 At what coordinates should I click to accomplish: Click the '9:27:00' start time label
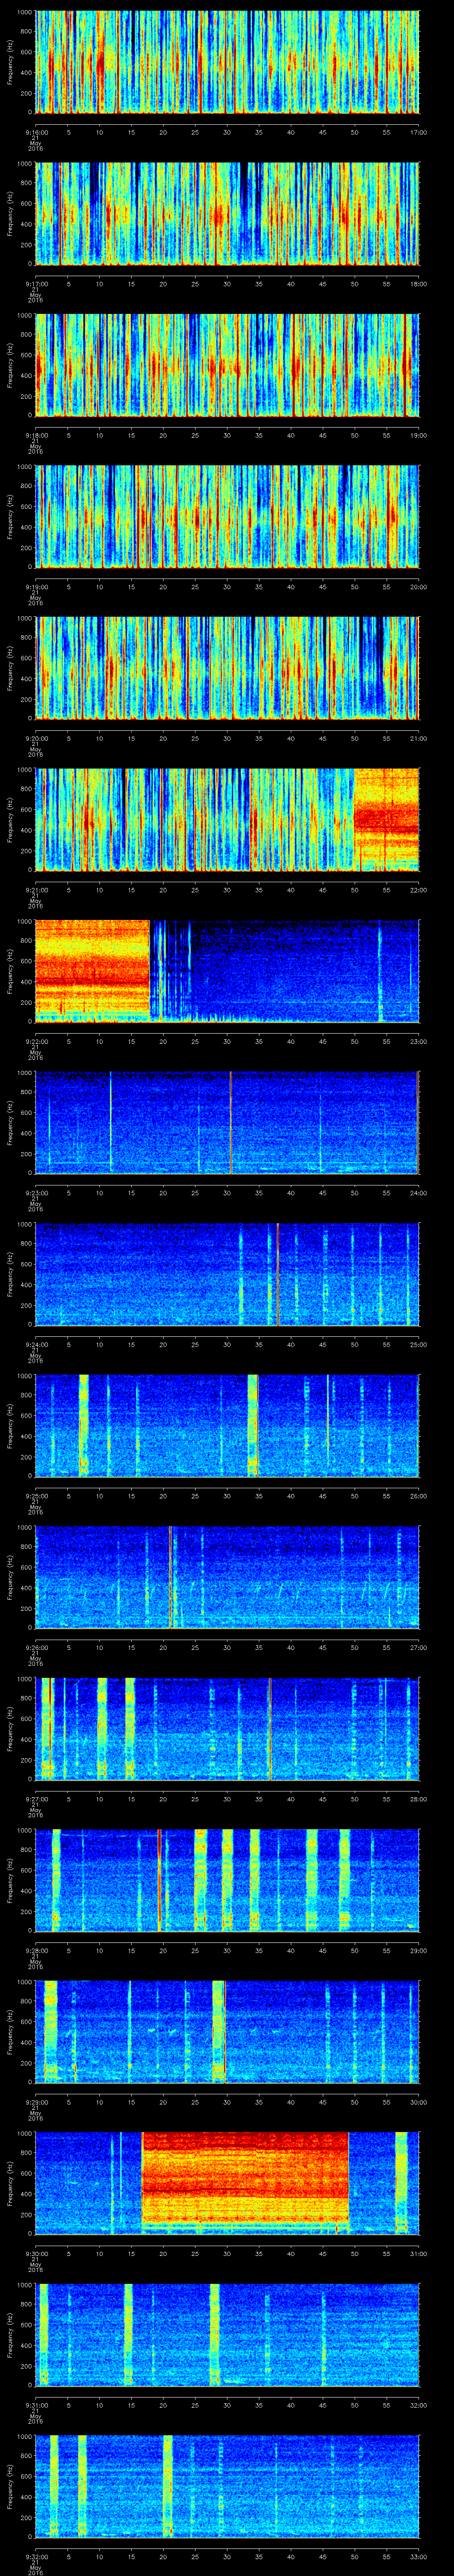point(36,1798)
